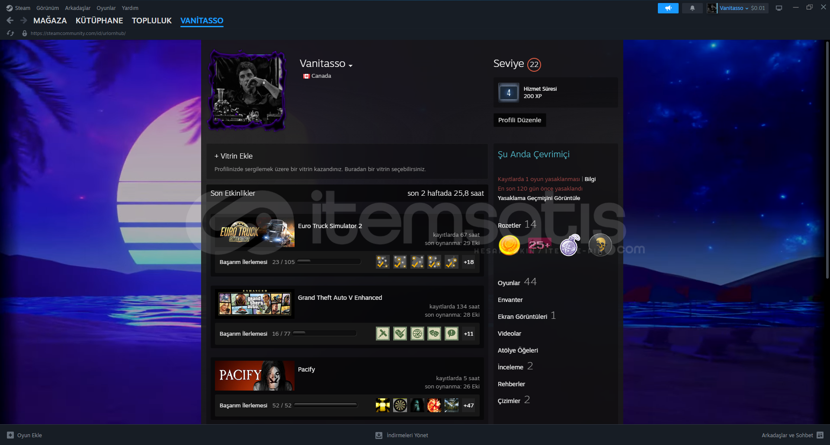
Task: Open the Euro Truck Simulator 2 title link
Action: 330,226
